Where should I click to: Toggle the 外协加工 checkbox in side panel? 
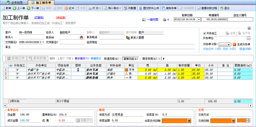[x=204, y=33]
